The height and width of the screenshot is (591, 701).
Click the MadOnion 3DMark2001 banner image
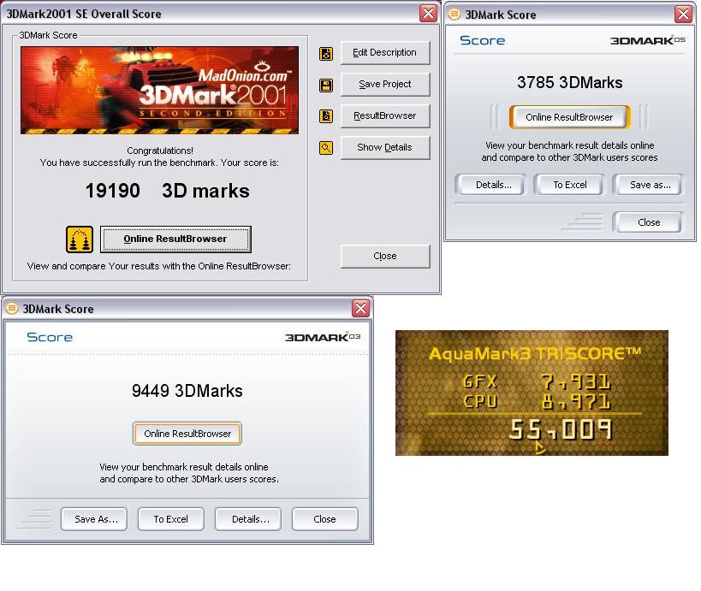tap(159, 90)
